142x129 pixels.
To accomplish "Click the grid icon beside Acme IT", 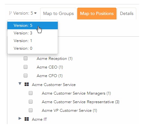I will (26, 119).
